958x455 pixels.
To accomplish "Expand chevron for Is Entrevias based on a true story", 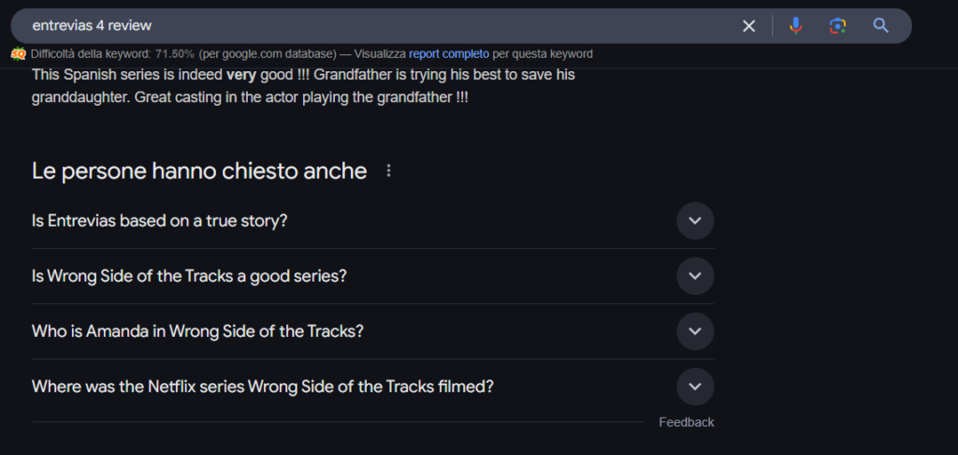I will point(695,221).
